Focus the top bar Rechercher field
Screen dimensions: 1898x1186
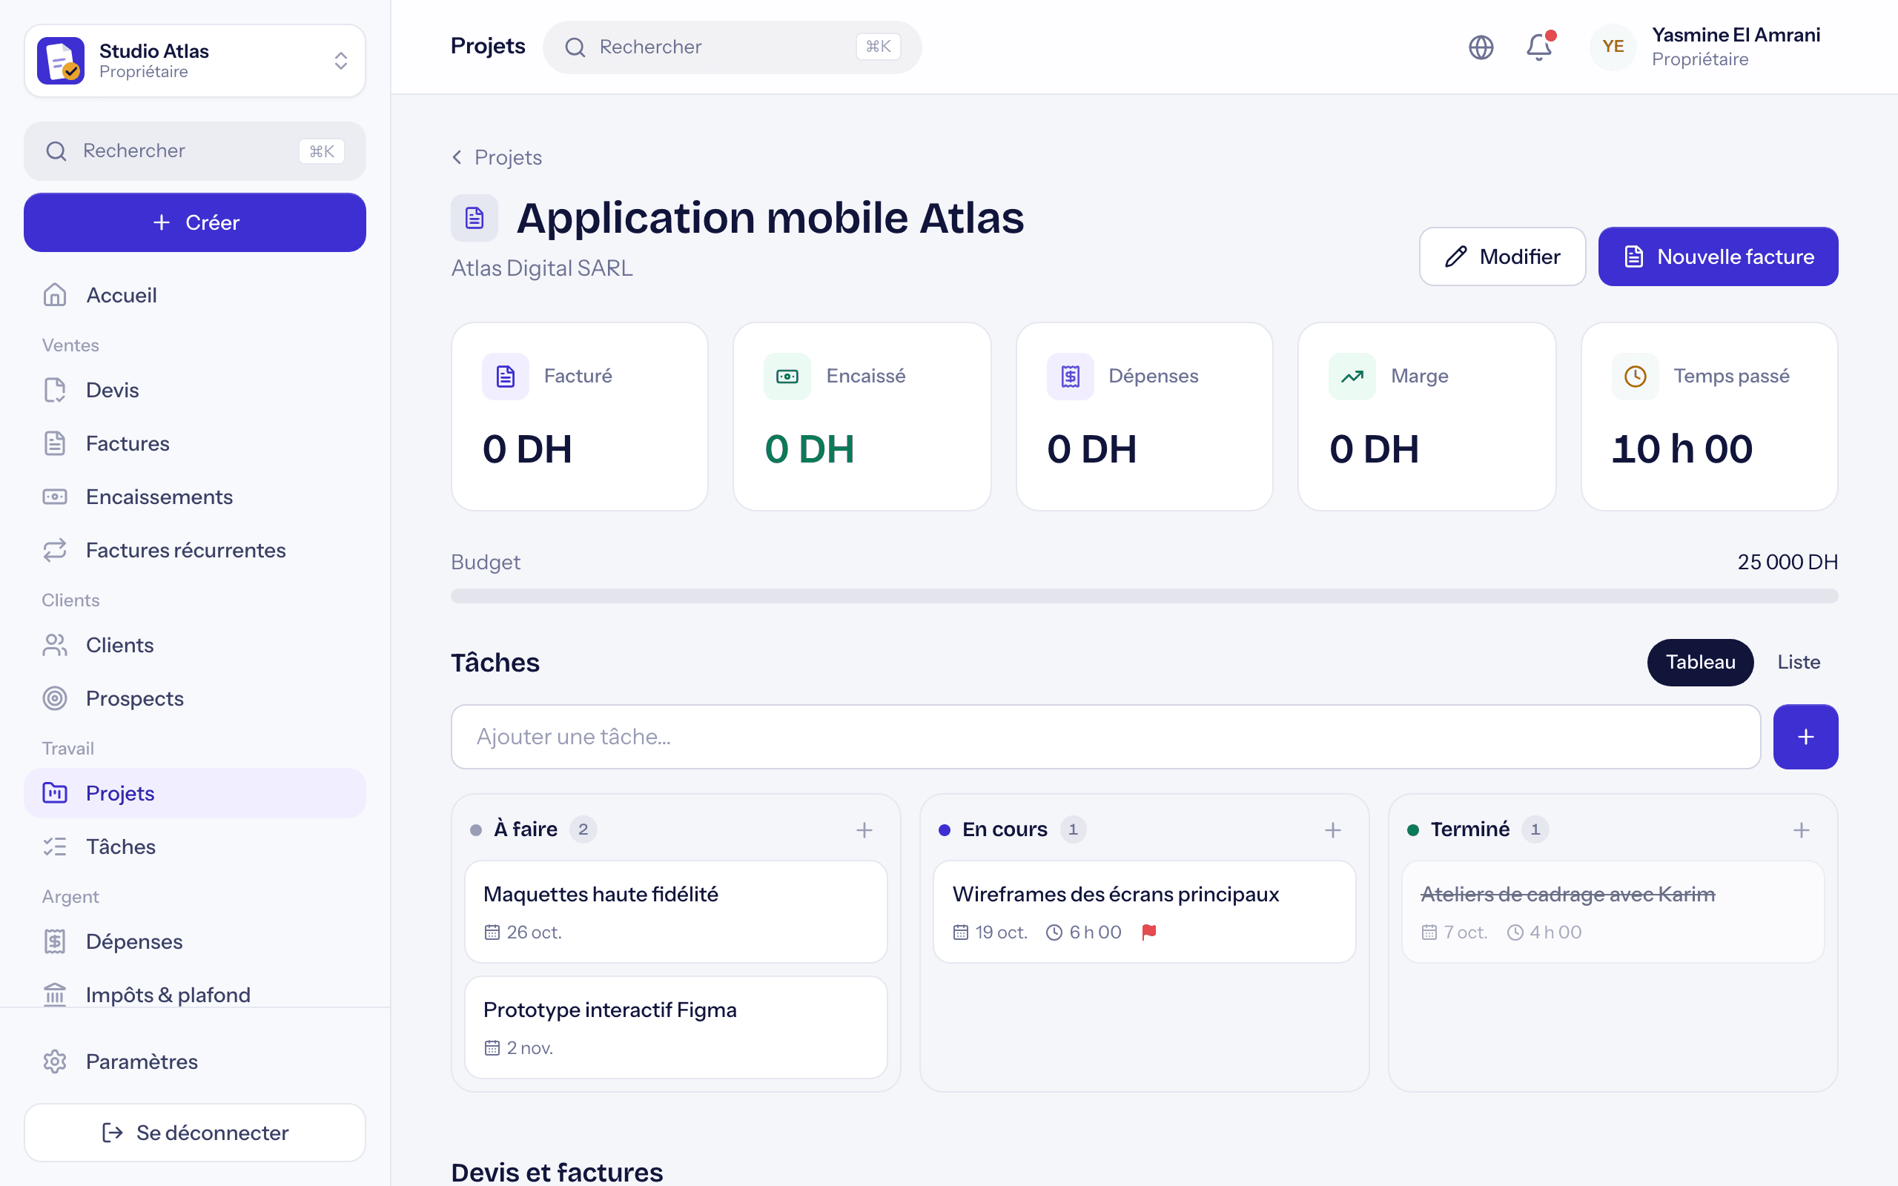(732, 47)
